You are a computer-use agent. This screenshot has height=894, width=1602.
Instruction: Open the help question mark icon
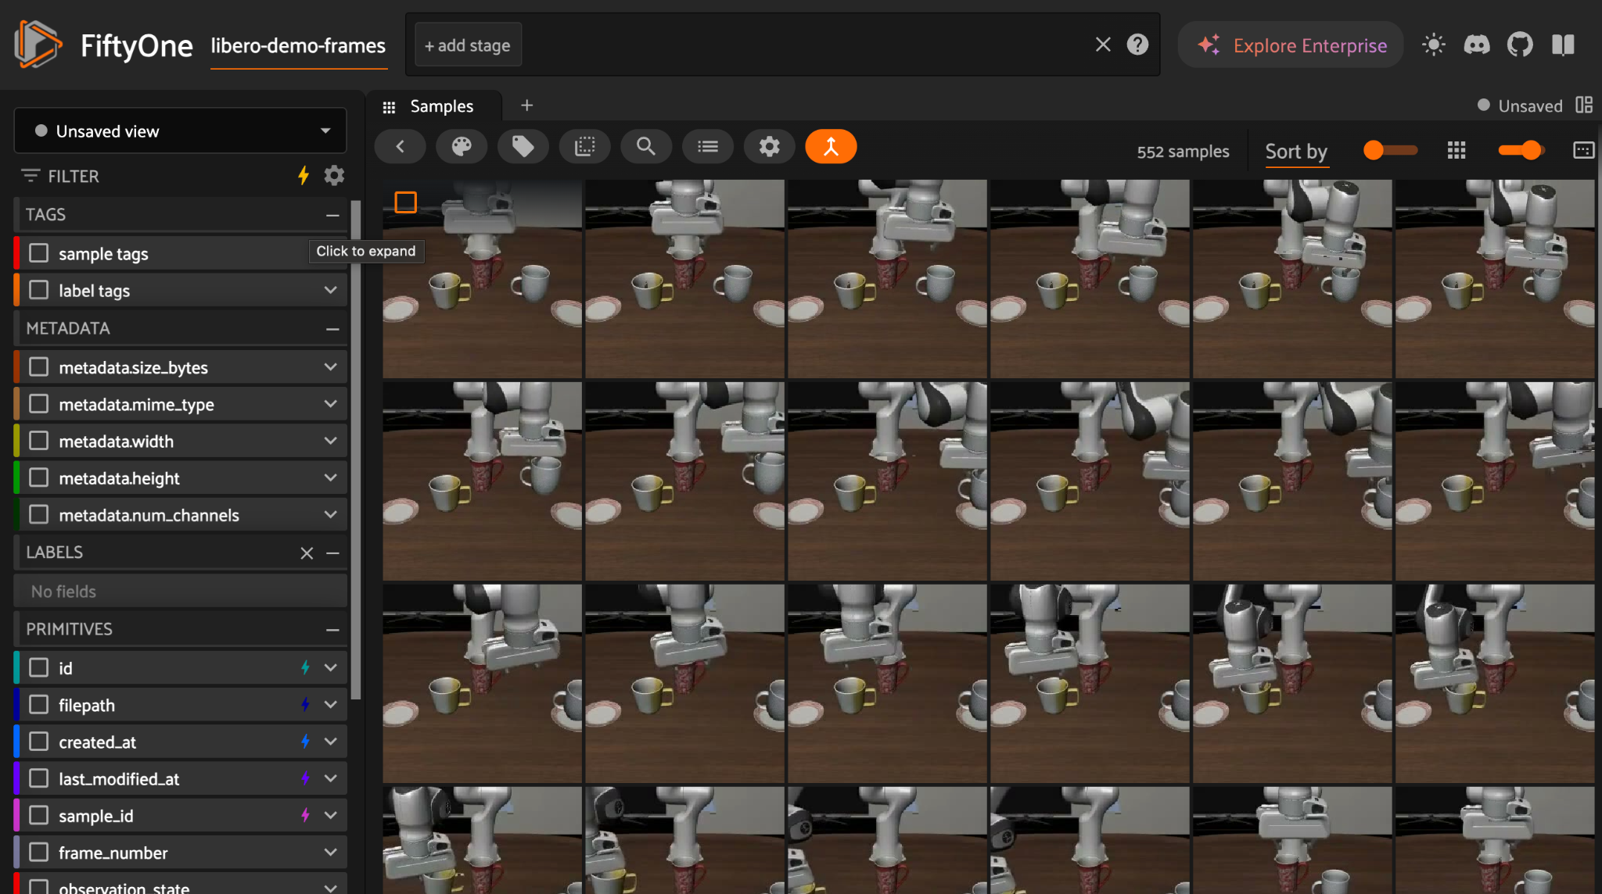click(1137, 45)
